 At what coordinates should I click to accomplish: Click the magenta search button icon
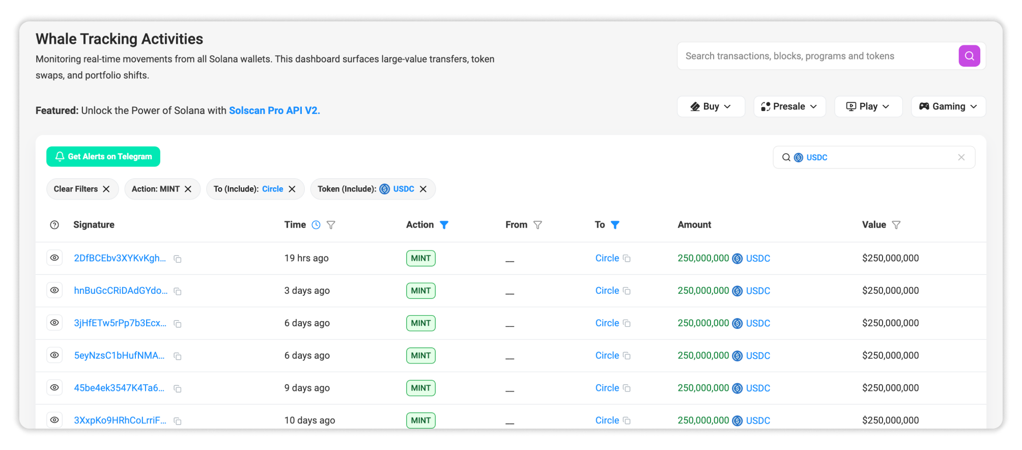(x=969, y=56)
